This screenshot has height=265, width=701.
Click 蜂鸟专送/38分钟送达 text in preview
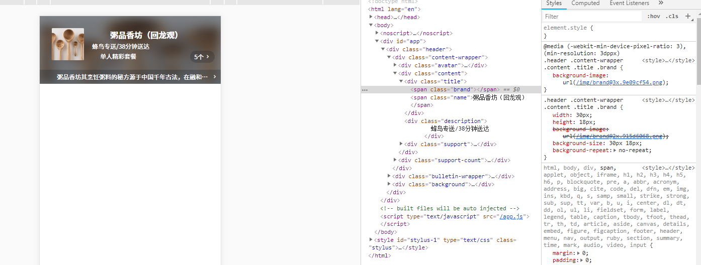click(x=121, y=47)
